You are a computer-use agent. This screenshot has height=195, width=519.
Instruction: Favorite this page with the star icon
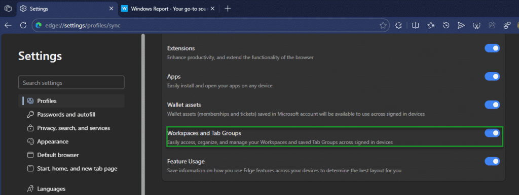tap(383, 25)
